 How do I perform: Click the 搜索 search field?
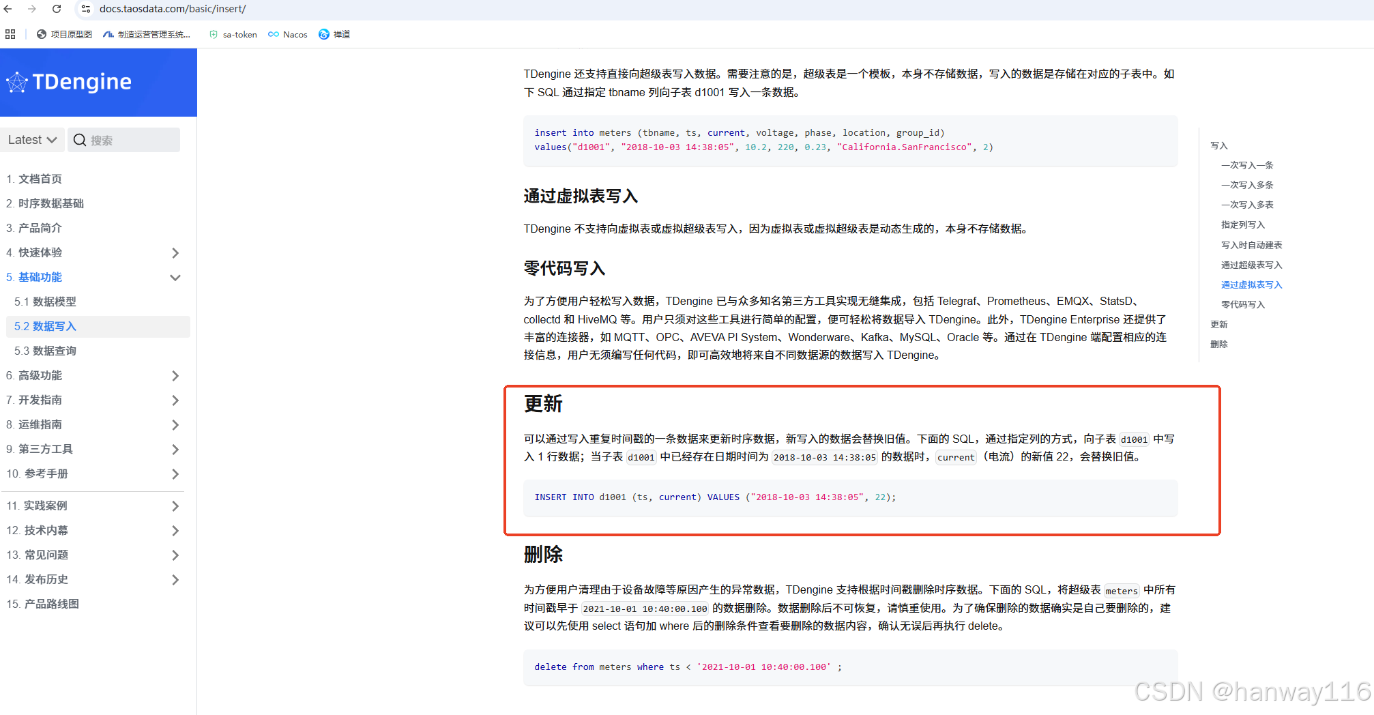tap(124, 140)
